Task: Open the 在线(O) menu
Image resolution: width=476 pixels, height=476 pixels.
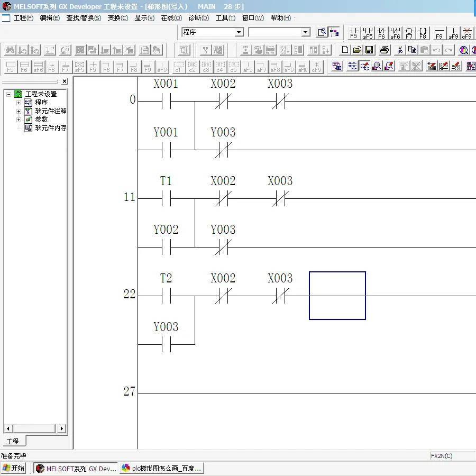Action: (x=171, y=18)
